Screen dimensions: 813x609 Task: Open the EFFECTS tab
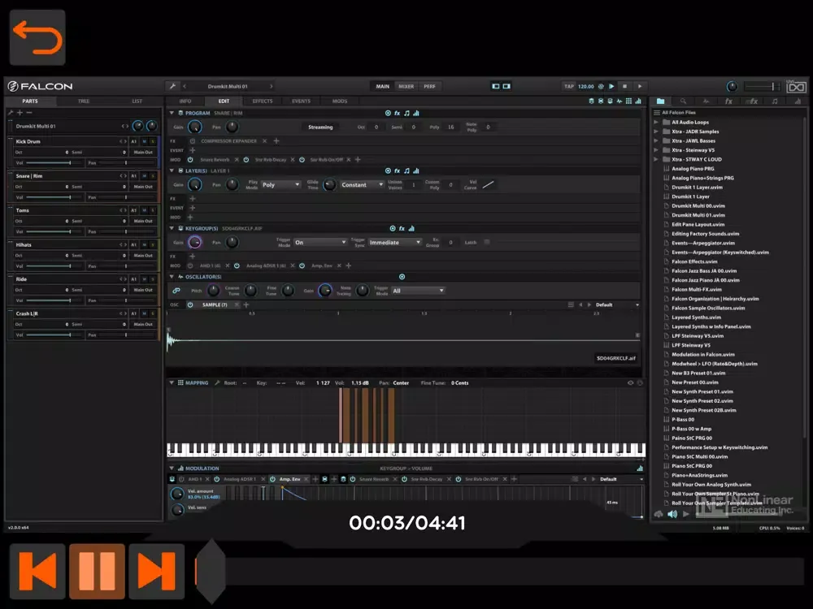coord(263,101)
